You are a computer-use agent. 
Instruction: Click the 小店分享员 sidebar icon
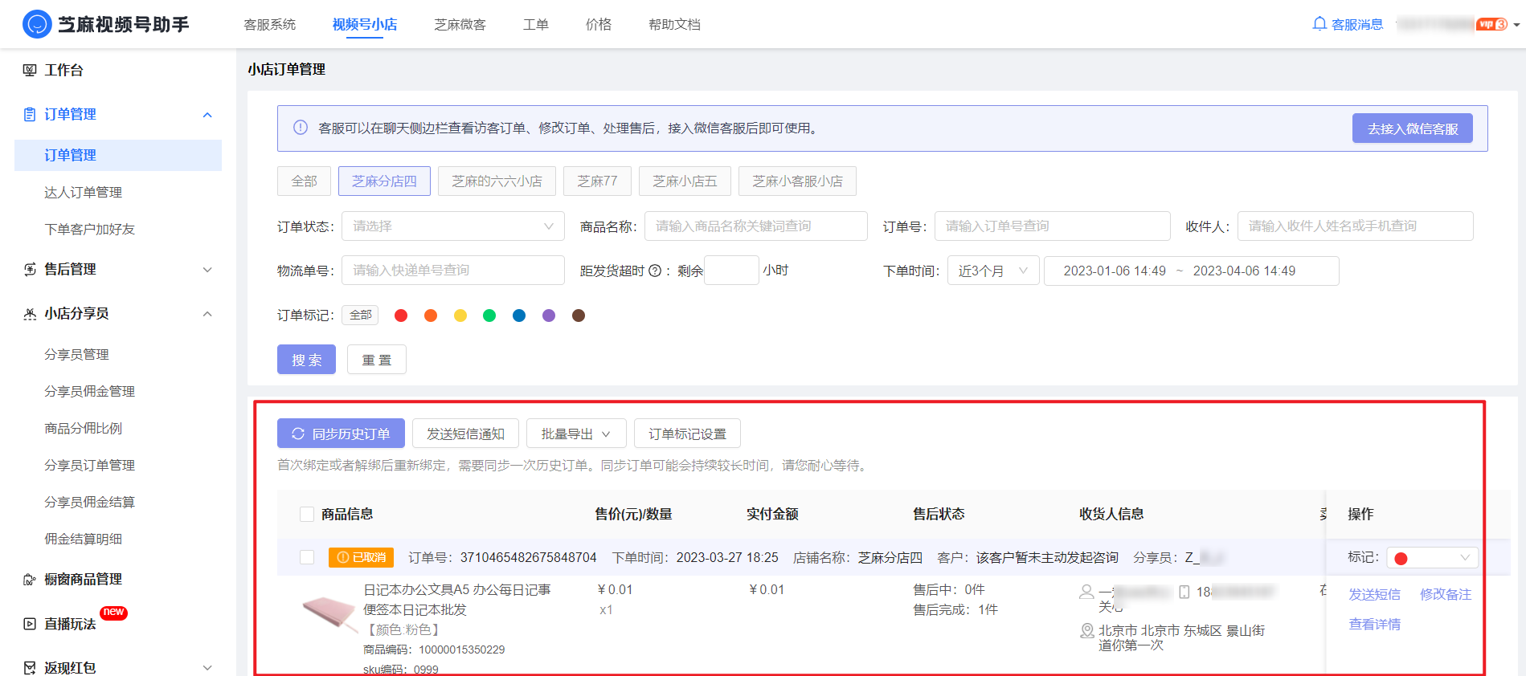pyautogui.click(x=30, y=313)
